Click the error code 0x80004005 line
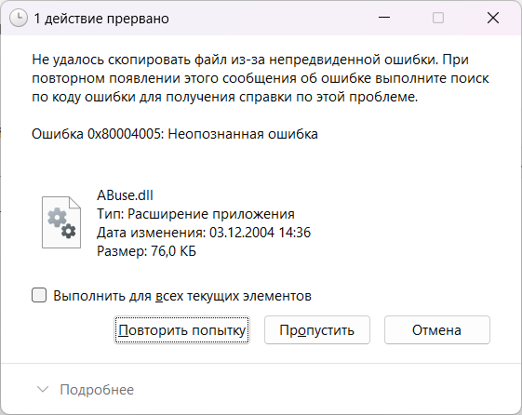The image size is (522, 415). [175, 134]
